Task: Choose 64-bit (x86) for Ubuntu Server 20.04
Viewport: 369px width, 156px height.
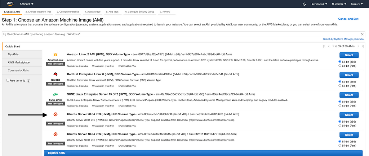Action: pos(339,121)
